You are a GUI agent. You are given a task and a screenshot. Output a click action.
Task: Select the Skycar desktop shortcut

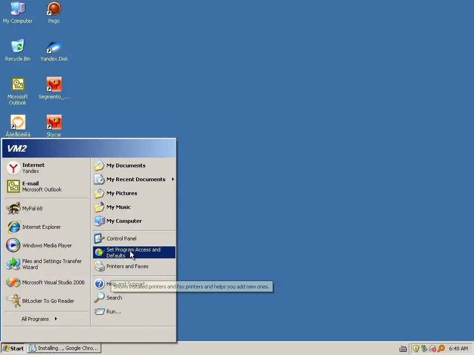coord(54,126)
